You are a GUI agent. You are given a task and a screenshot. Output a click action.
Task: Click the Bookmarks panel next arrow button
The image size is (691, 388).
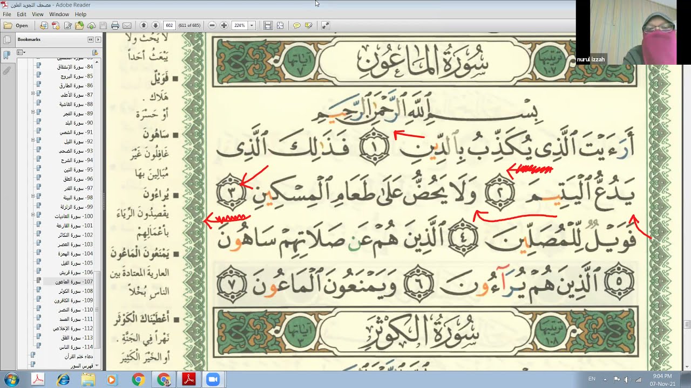click(x=98, y=39)
